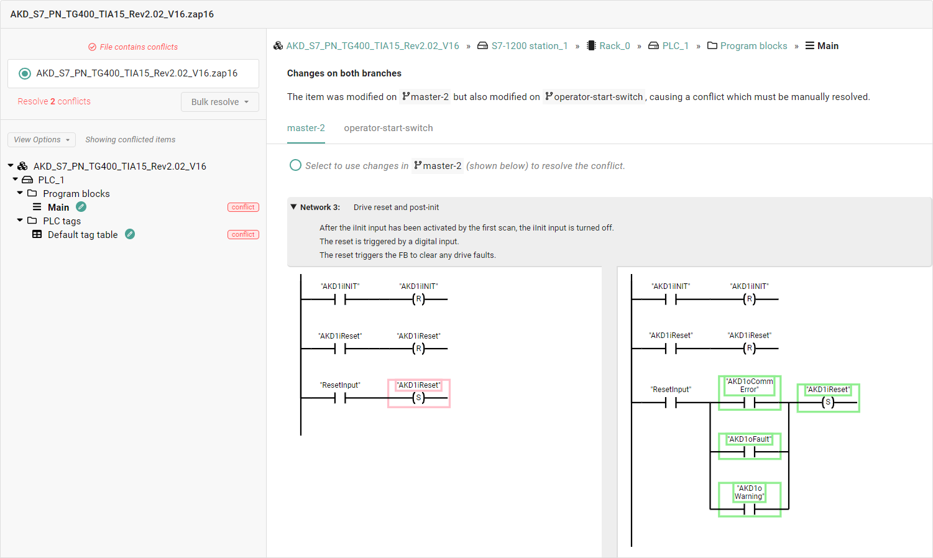Click the conflict badge next to Main
Viewport: 933px width, 558px height.
pos(243,207)
